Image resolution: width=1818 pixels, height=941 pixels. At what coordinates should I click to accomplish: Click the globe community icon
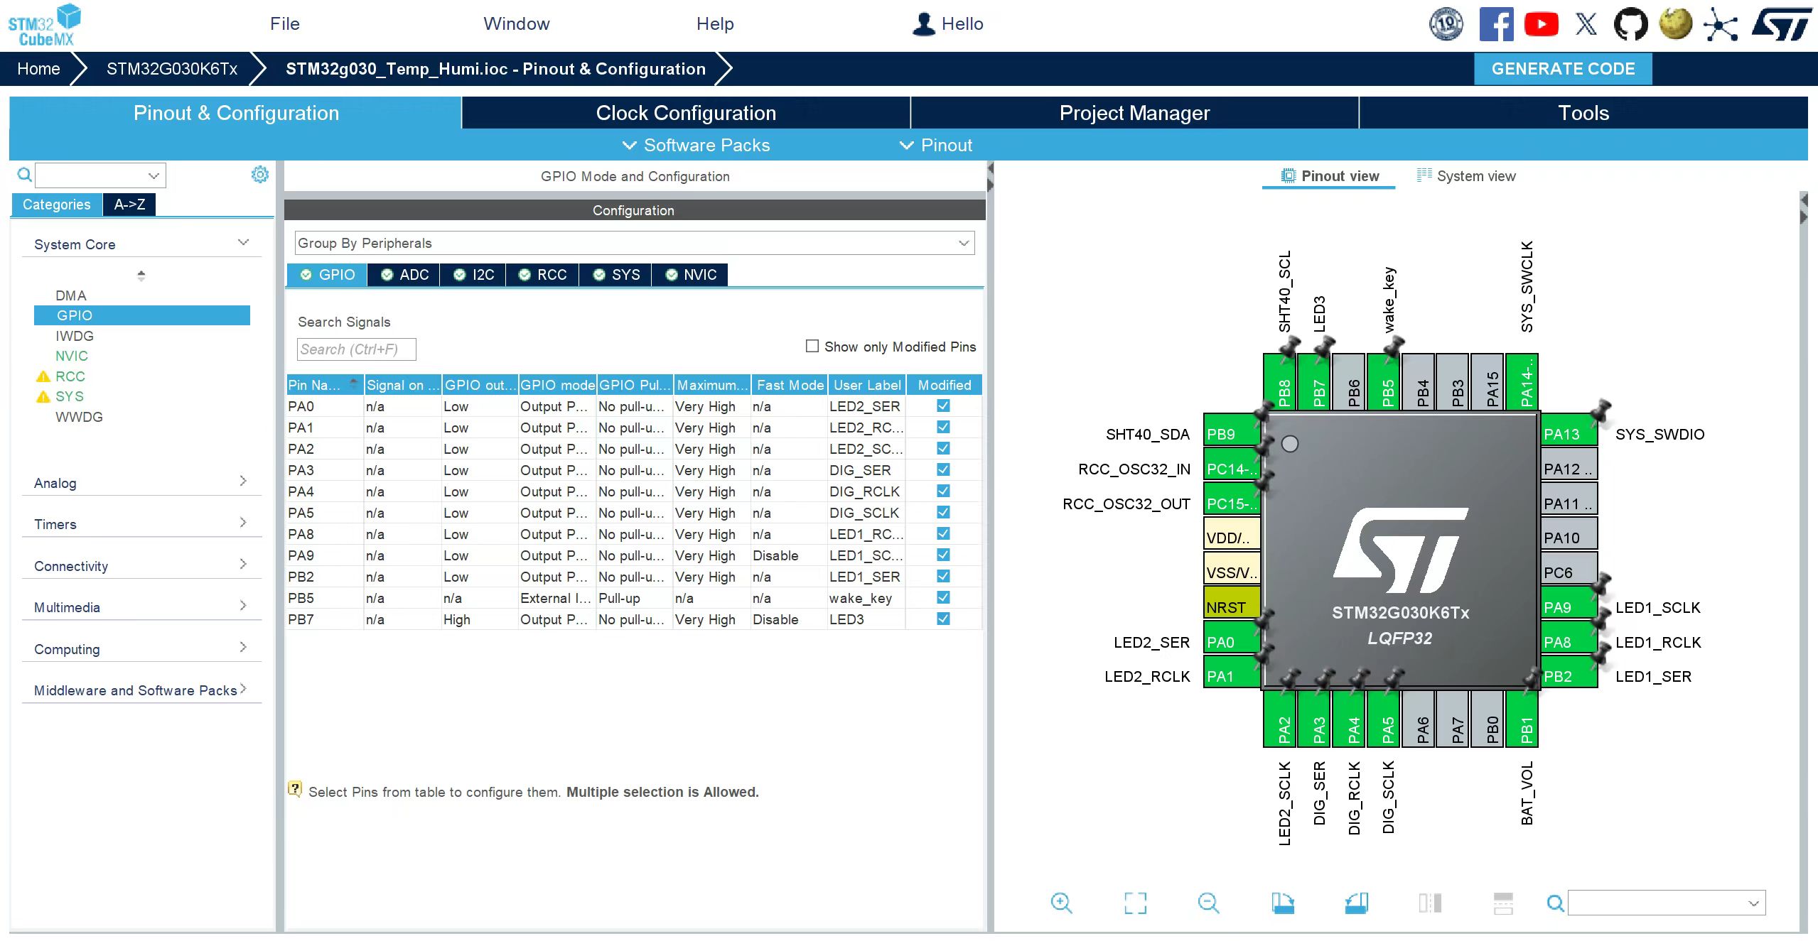[1676, 24]
